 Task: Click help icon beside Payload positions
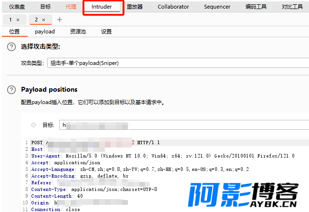coord(11,90)
